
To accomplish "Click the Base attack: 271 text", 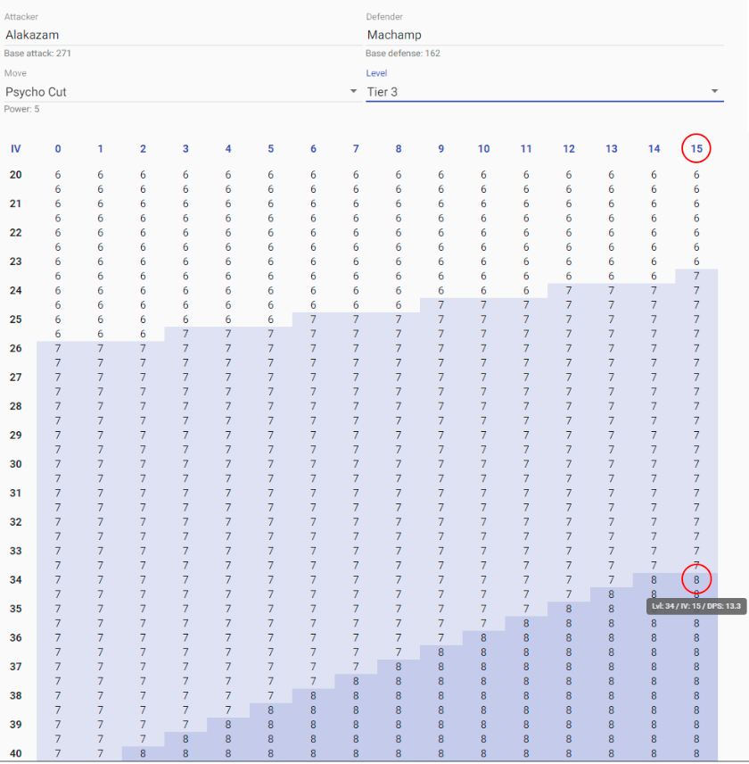I will (37, 54).
